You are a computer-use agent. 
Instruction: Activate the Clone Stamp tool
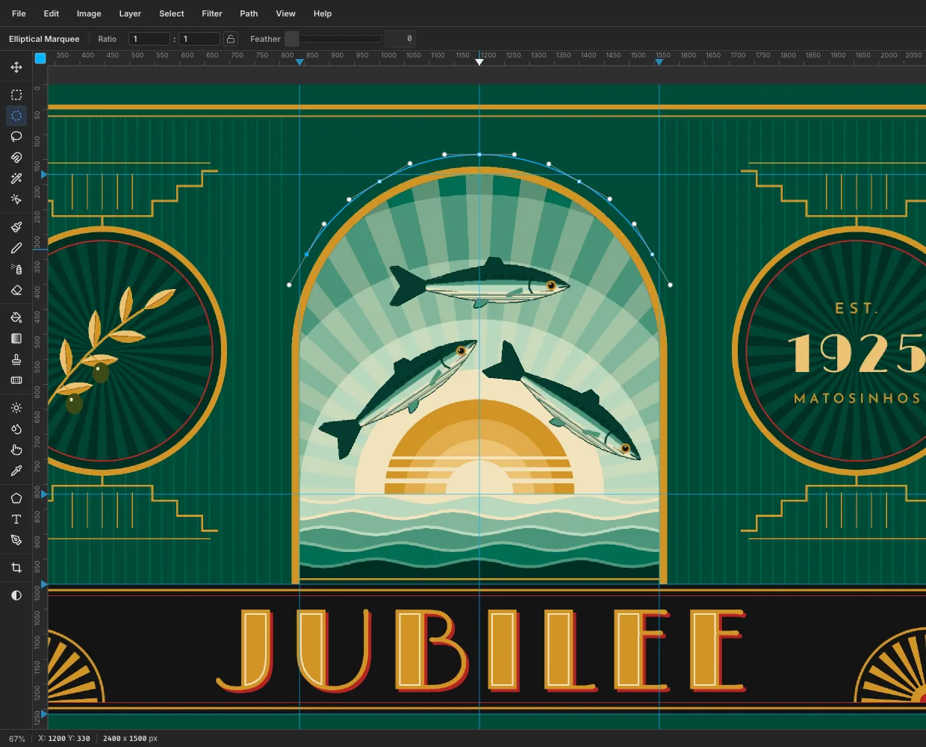[16, 359]
